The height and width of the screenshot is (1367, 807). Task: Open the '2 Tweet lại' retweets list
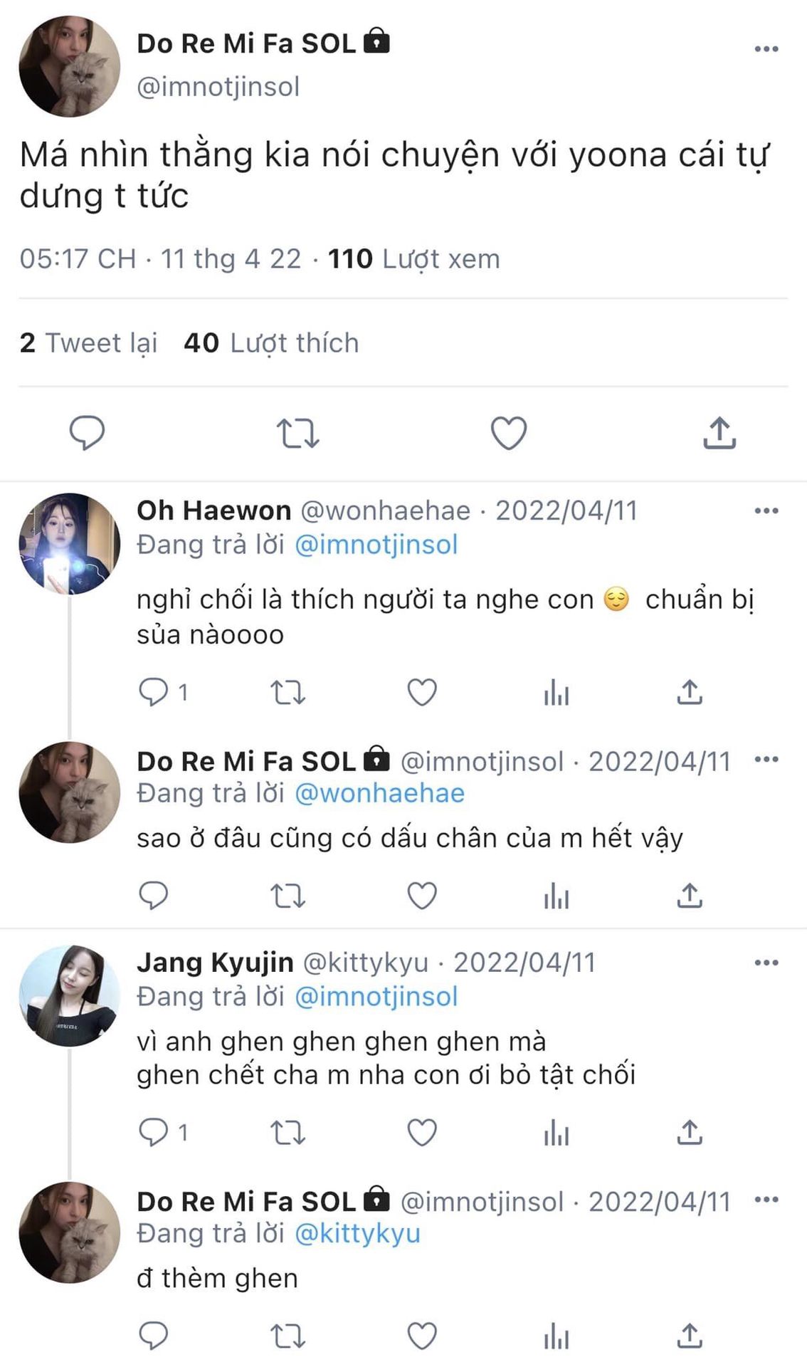click(x=88, y=343)
